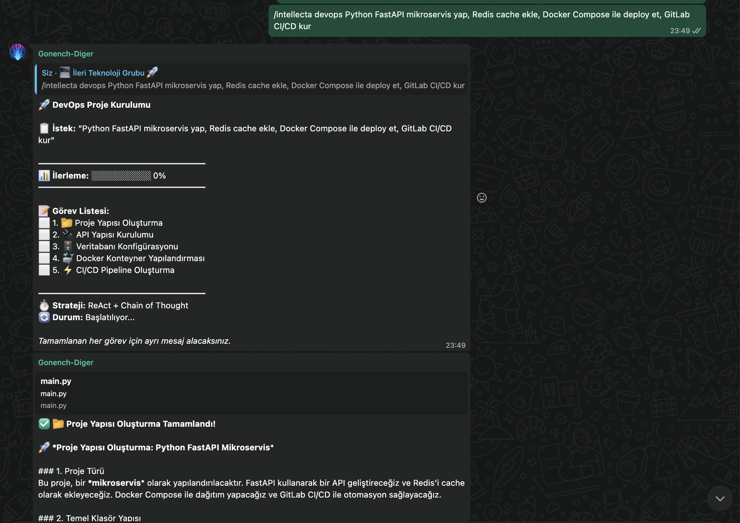Click the İleri Teknoloji Grubu group name
Screen dimensions: 740x523
108,73
